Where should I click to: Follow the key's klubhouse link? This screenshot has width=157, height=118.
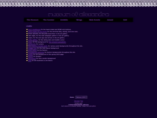tap(34, 29)
